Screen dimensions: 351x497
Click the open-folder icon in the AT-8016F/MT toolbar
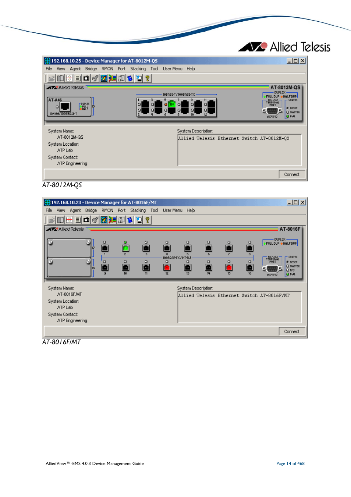[52, 220]
